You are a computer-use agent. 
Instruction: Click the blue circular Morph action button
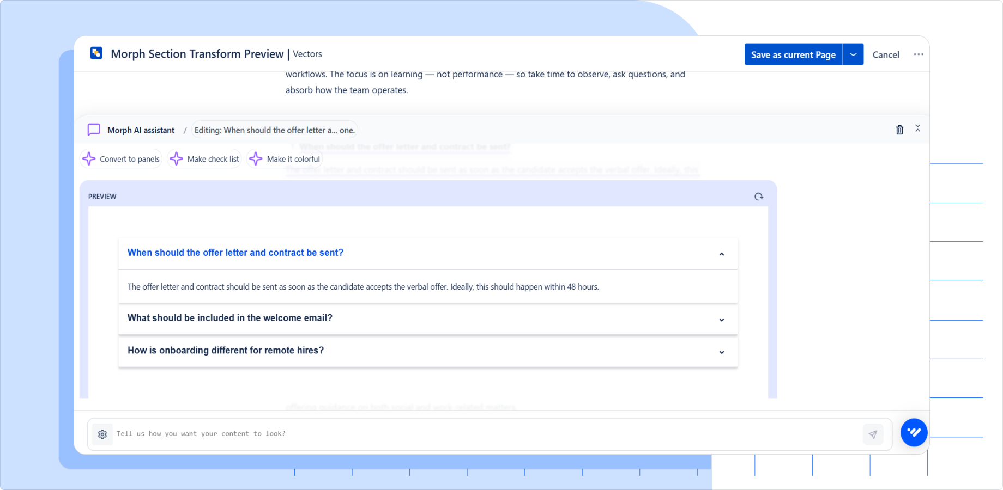[x=914, y=432]
